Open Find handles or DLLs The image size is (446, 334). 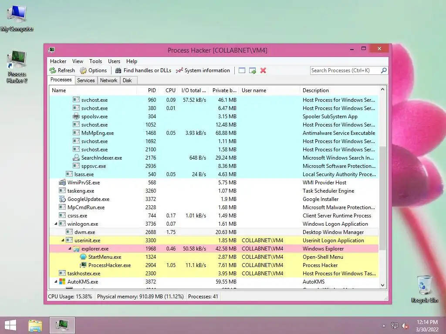143,70
